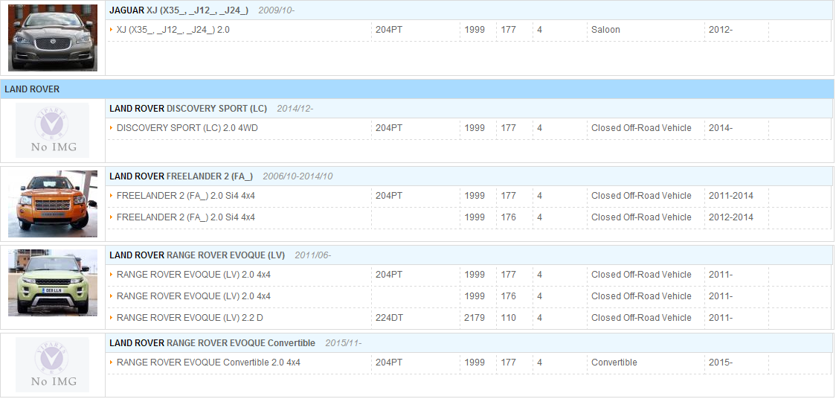Open DISCOVERY SPORT (LC) 2.0 4WD link

(x=187, y=128)
